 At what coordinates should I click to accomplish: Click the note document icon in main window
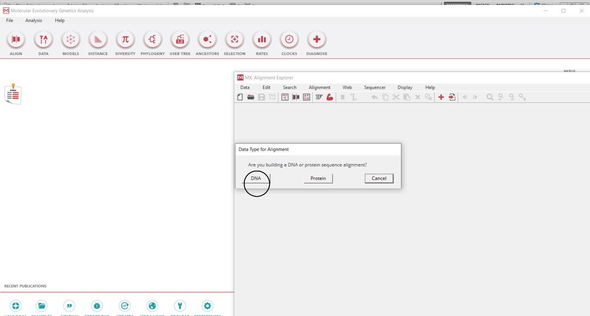click(x=13, y=93)
